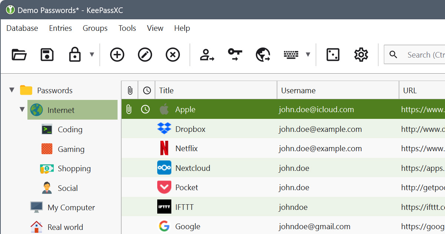
Task: Sort by expiry clock column header
Action: point(147,90)
